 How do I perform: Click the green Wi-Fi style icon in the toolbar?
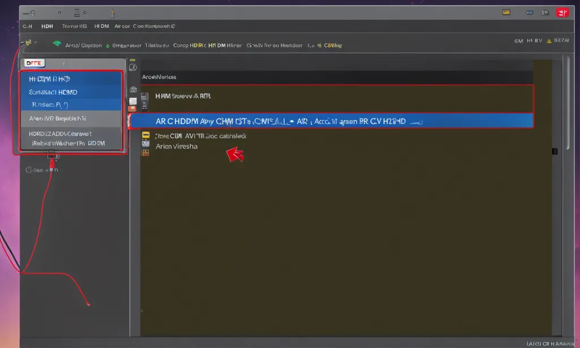(57, 44)
